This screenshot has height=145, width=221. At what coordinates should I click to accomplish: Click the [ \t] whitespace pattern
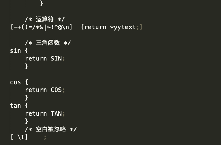tap(19, 137)
